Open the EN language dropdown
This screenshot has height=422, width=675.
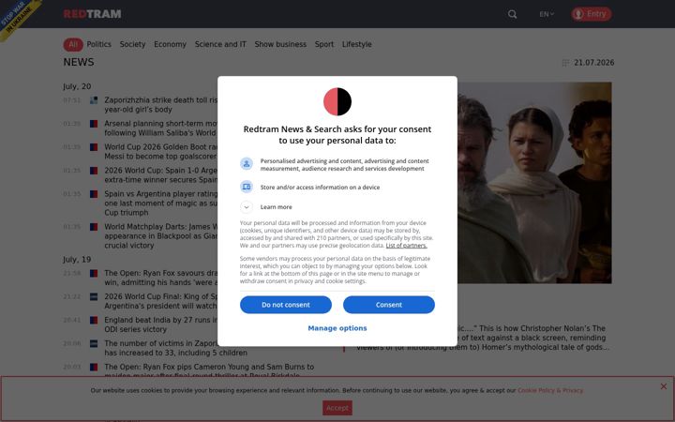pyautogui.click(x=547, y=14)
